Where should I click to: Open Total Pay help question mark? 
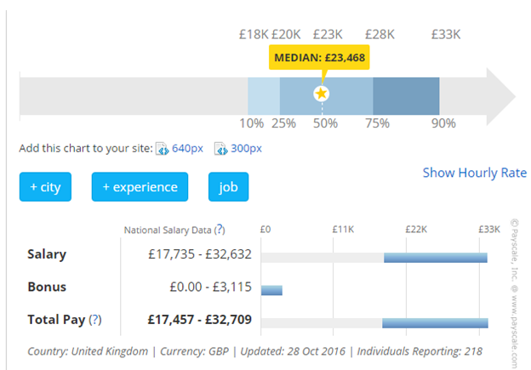[95, 319]
